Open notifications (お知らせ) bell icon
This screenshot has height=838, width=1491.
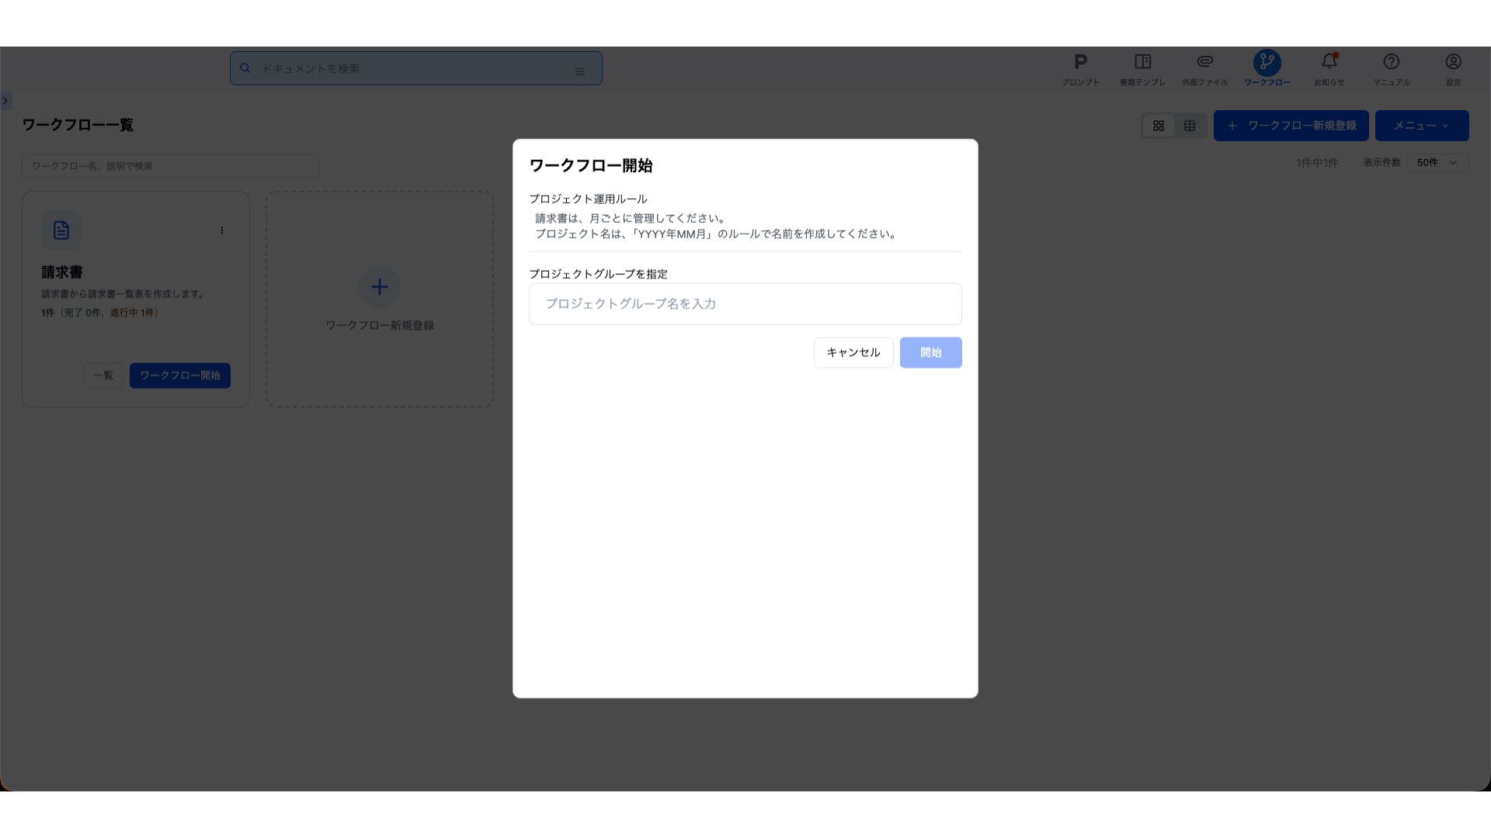pyautogui.click(x=1329, y=63)
